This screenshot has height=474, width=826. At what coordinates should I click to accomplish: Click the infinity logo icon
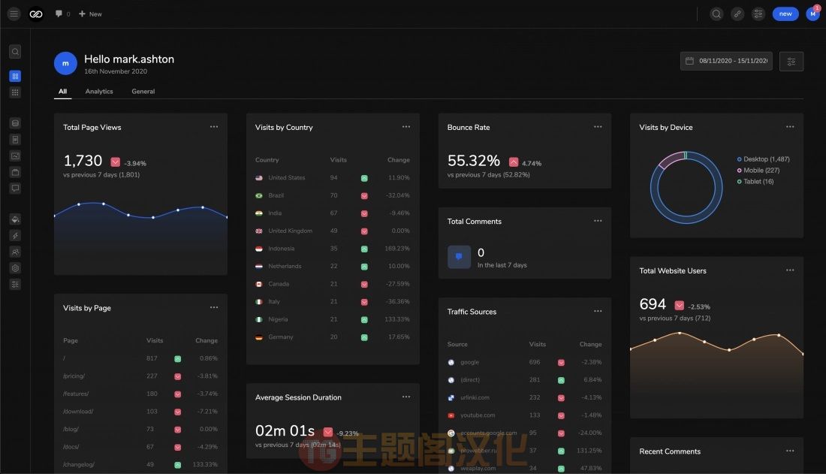pos(36,14)
